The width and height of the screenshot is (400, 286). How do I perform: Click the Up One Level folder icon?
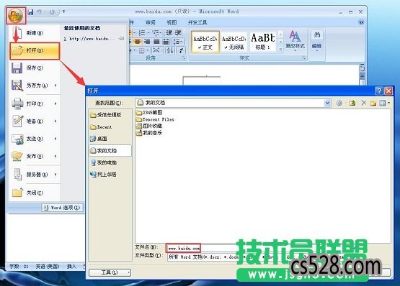coord(352,103)
